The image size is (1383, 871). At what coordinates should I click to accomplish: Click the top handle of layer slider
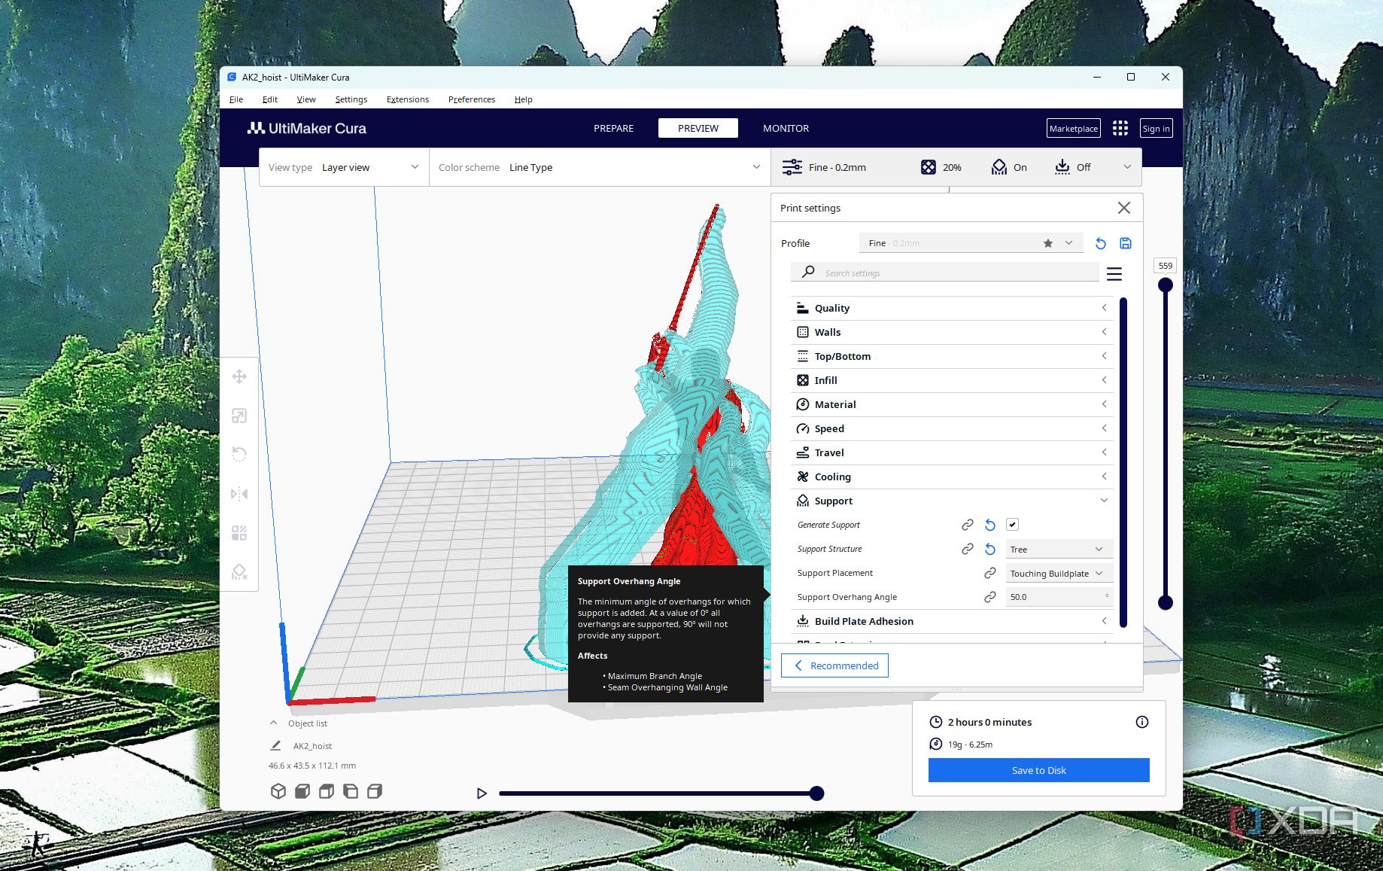pos(1166,285)
